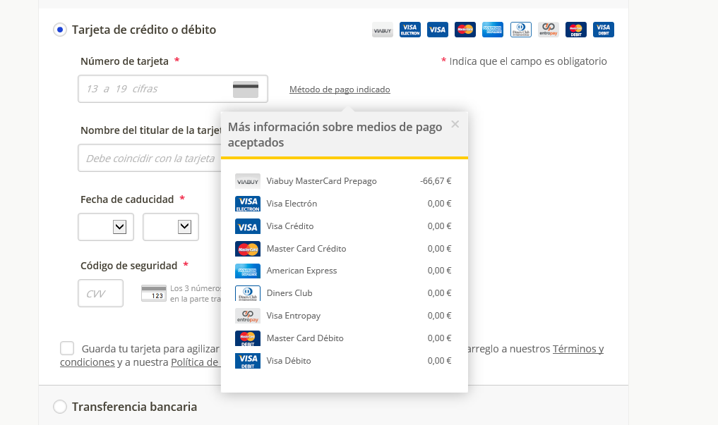Click American Express icon in popup list

click(x=248, y=271)
